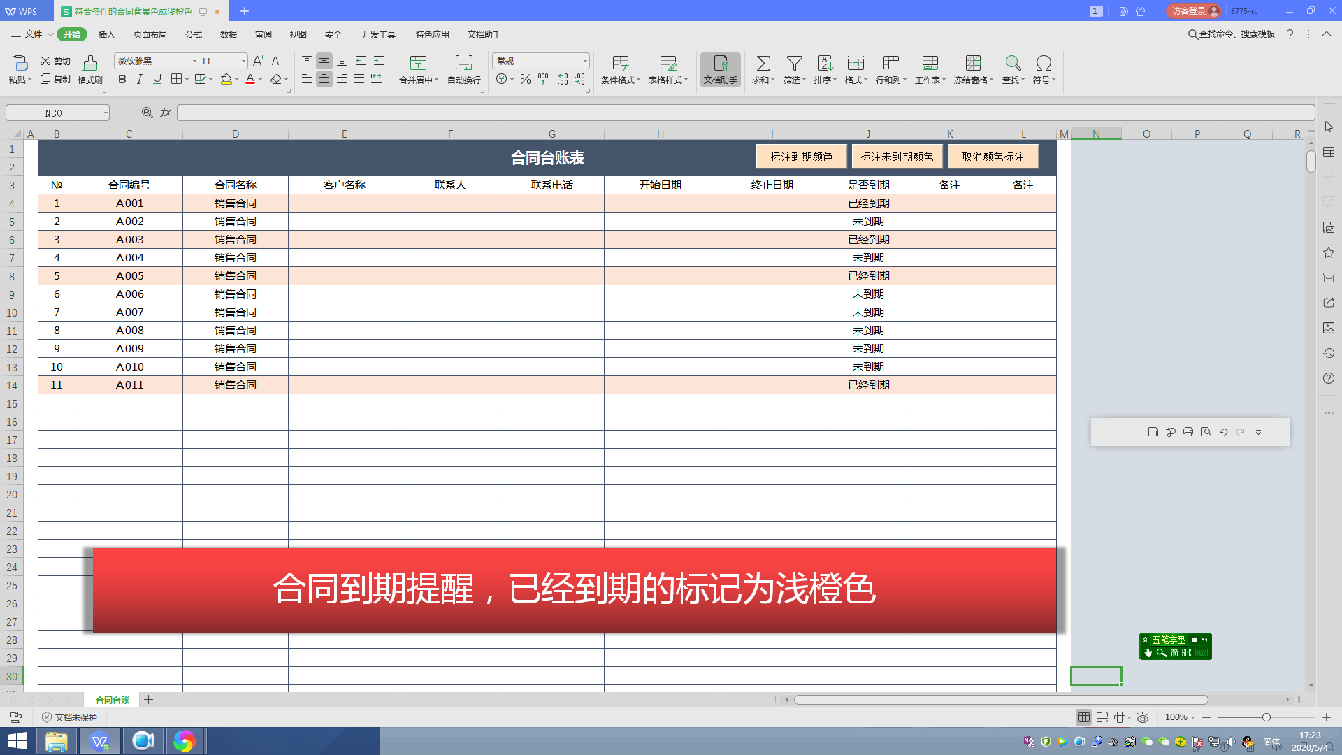1342x755 pixels.
Task: Click the 访客登录 login button
Action: (1194, 11)
